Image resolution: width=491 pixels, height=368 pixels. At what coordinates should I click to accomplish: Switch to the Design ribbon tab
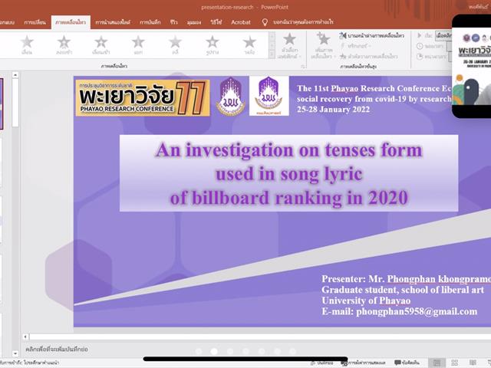(x=7, y=22)
